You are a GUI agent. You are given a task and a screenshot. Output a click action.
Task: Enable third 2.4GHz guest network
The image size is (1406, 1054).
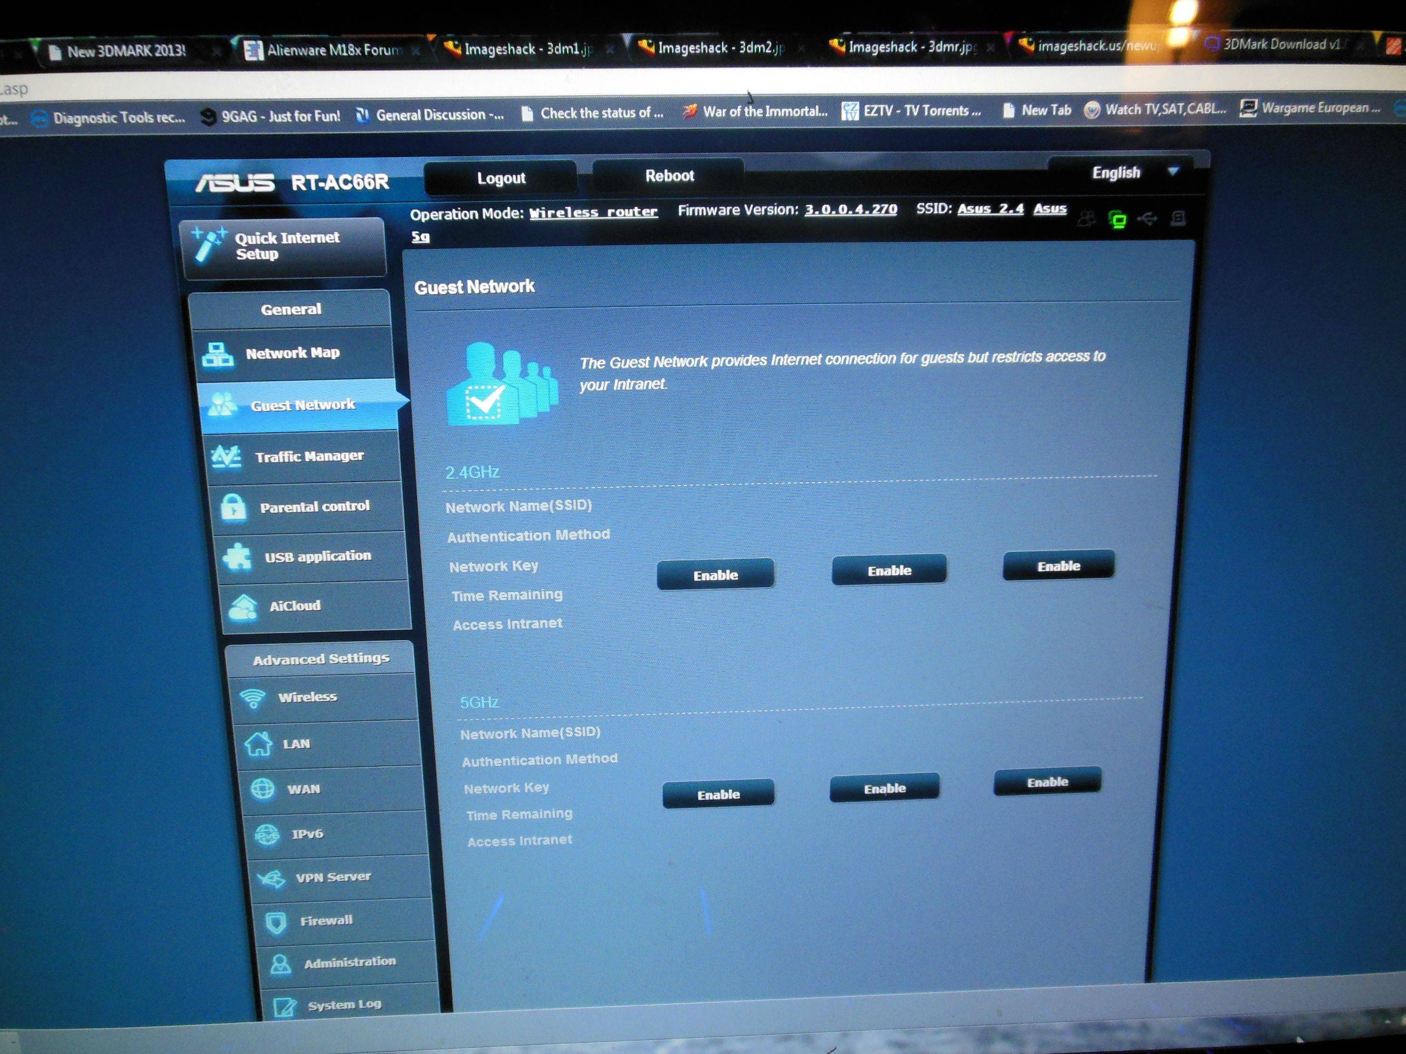(1058, 565)
